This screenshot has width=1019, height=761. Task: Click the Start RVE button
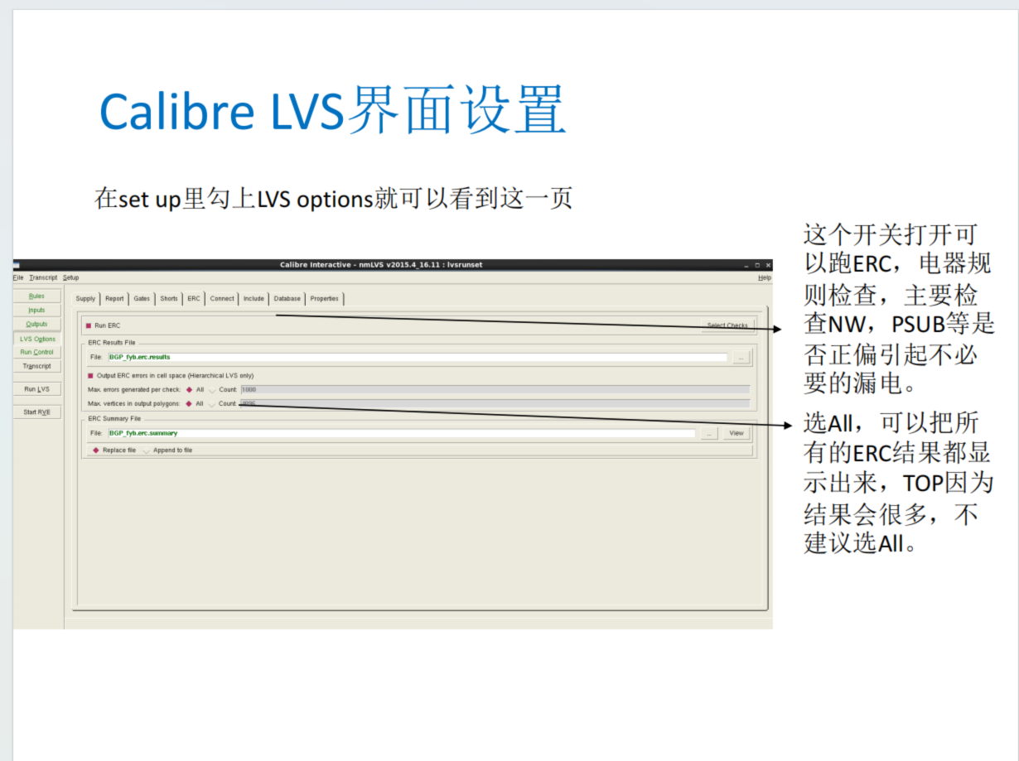(36, 412)
